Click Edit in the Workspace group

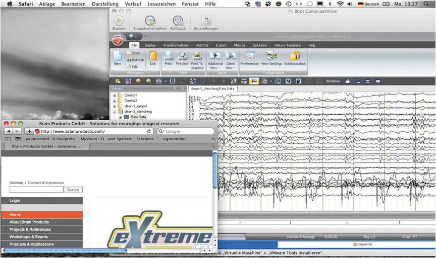[132, 67]
